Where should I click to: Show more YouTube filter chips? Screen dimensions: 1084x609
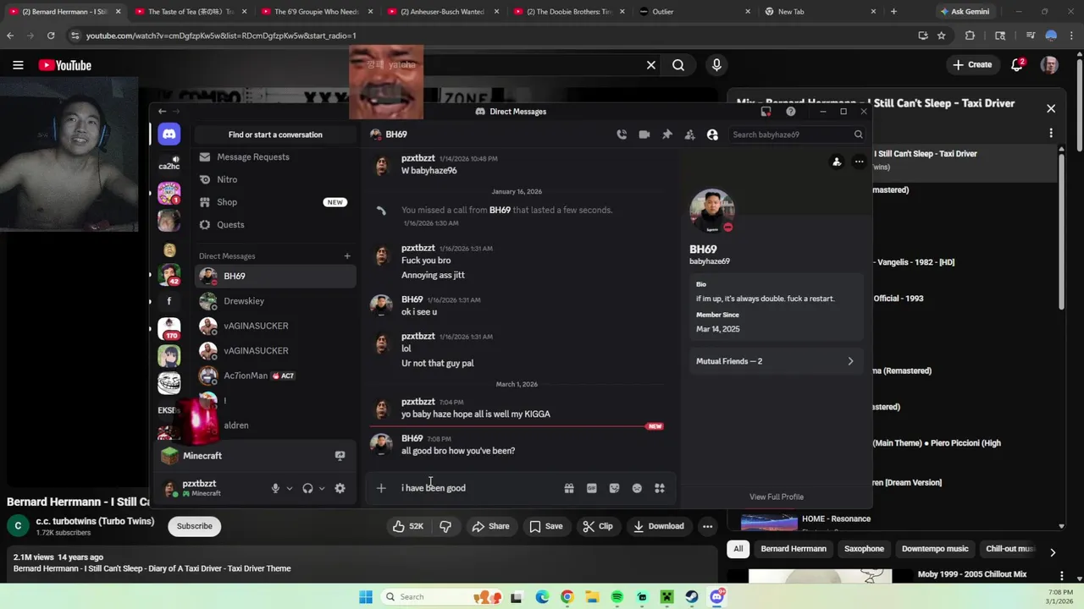1053,552
